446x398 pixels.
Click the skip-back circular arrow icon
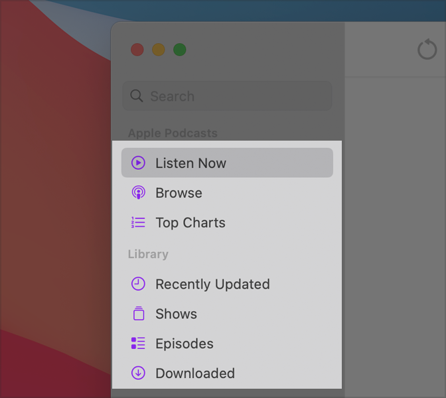click(427, 50)
